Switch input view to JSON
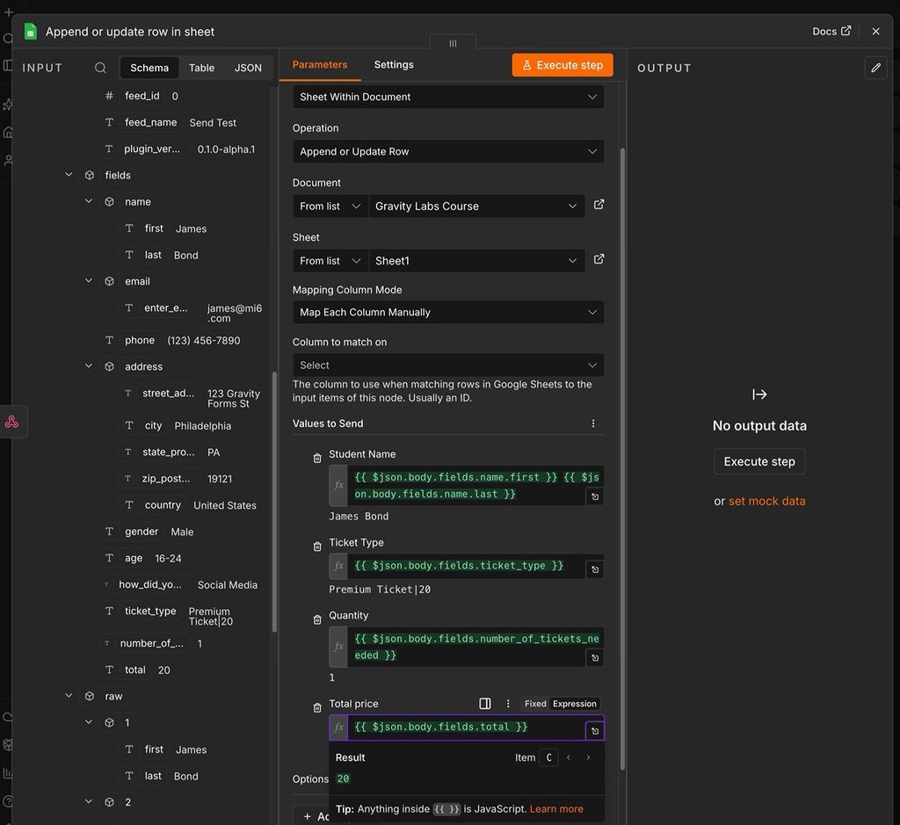Image resolution: width=900 pixels, height=825 pixels. click(248, 68)
